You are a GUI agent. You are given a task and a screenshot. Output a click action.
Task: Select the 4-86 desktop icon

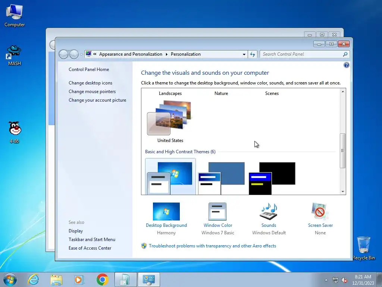pyautogui.click(x=15, y=132)
